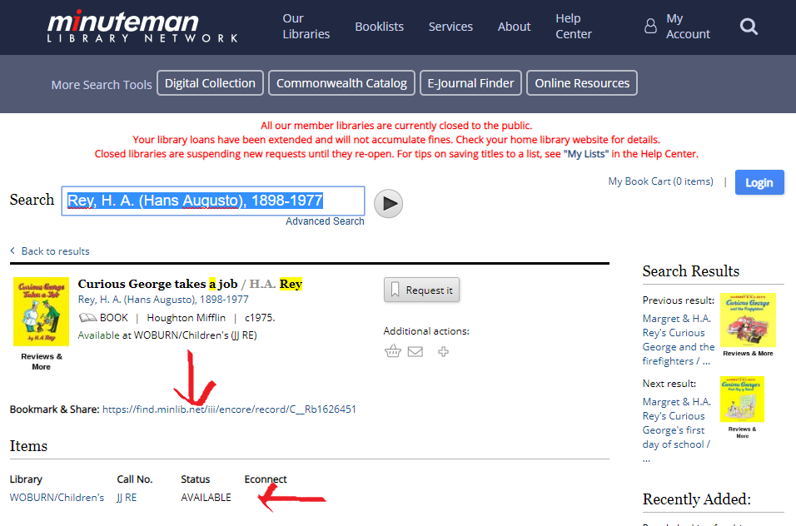
Task: Open Reviews & More under the main cover
Action: tap(41, 362)
